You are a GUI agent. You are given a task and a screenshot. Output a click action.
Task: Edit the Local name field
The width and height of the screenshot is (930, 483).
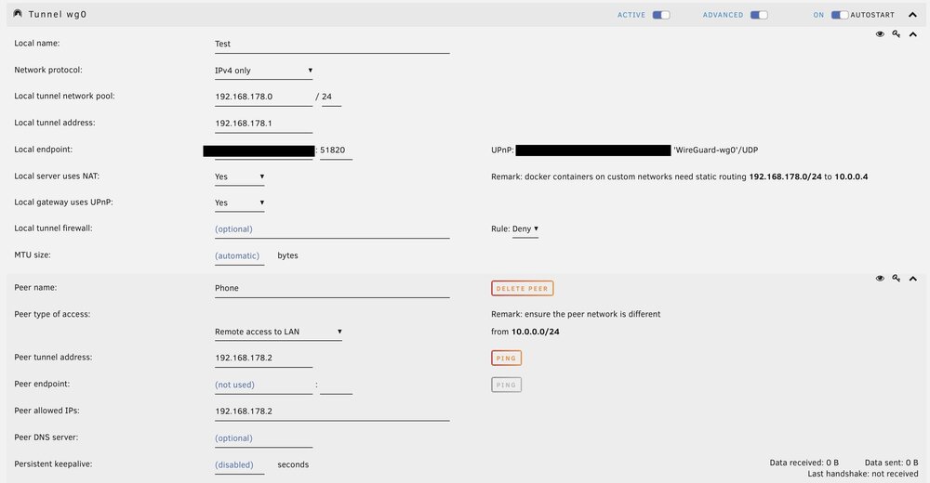[x=332, y=45]
